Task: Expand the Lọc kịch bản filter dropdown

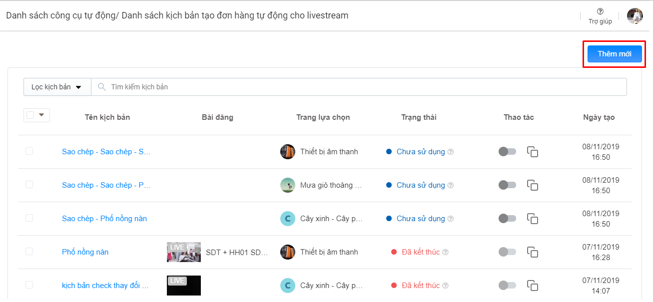Action: pos(57,87)
